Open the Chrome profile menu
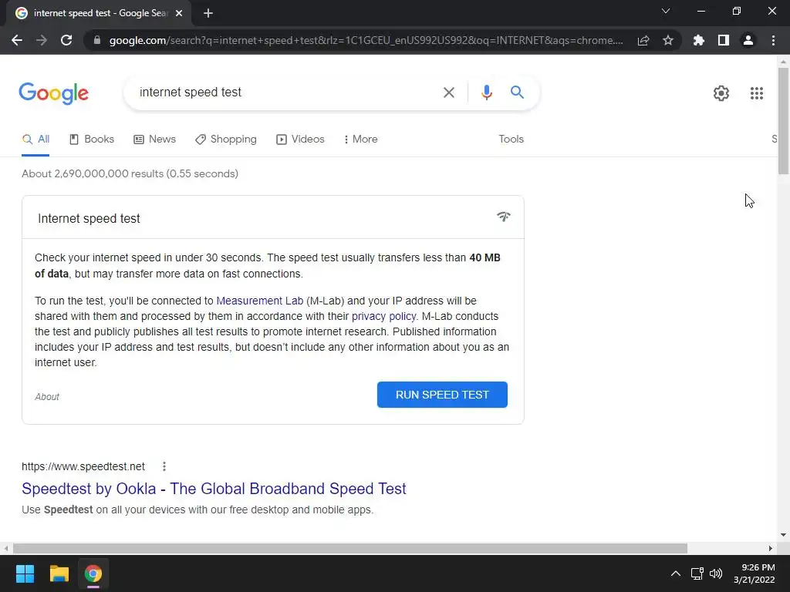Image resolution: width=790 pixels, height=592 pixels. tap(748, 40)
